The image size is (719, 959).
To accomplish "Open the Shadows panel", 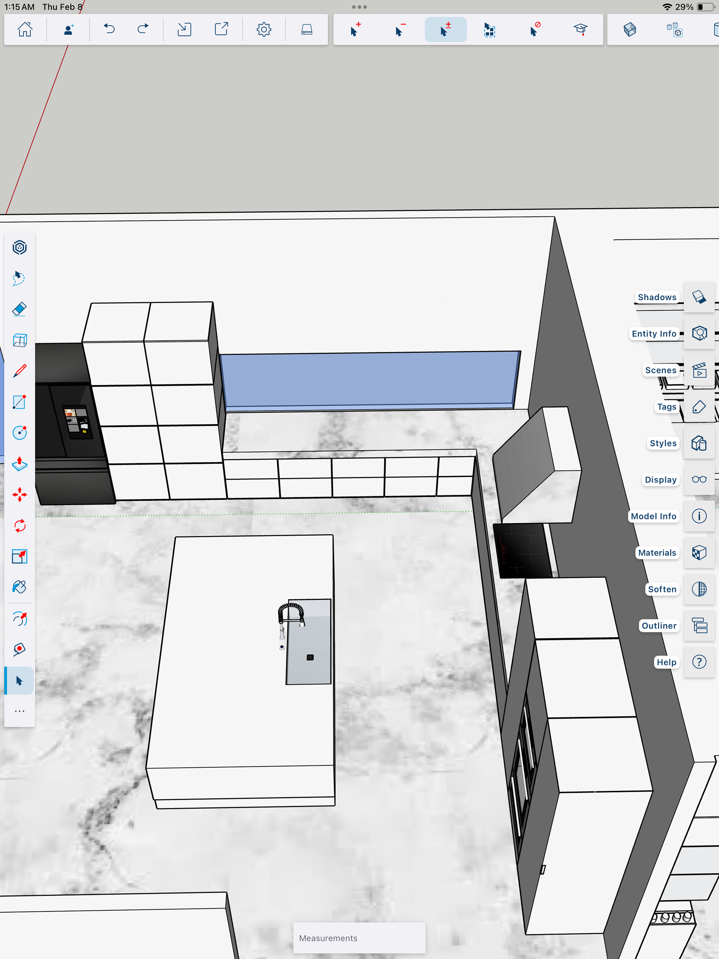I will (x=699, y=297).
